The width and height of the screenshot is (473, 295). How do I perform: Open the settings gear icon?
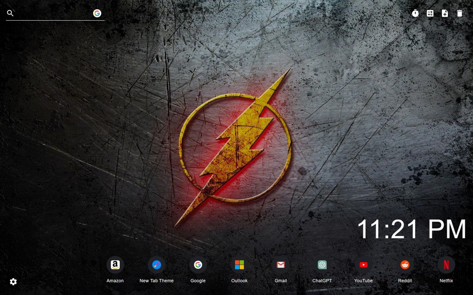[13, 282]
